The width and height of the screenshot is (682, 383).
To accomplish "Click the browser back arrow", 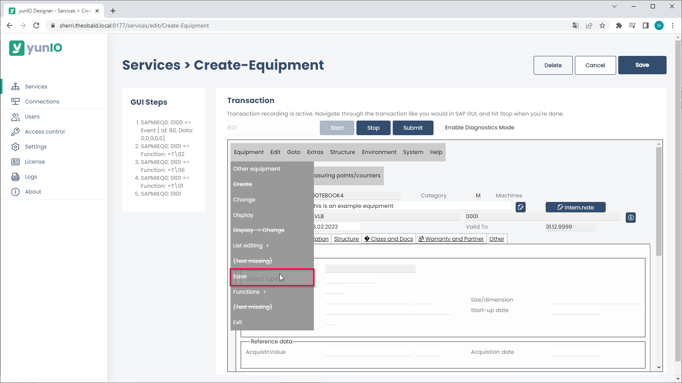I will (10, 25).
